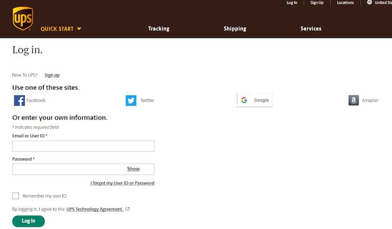Click the globe icon beside United States

(x=369, y=2)
